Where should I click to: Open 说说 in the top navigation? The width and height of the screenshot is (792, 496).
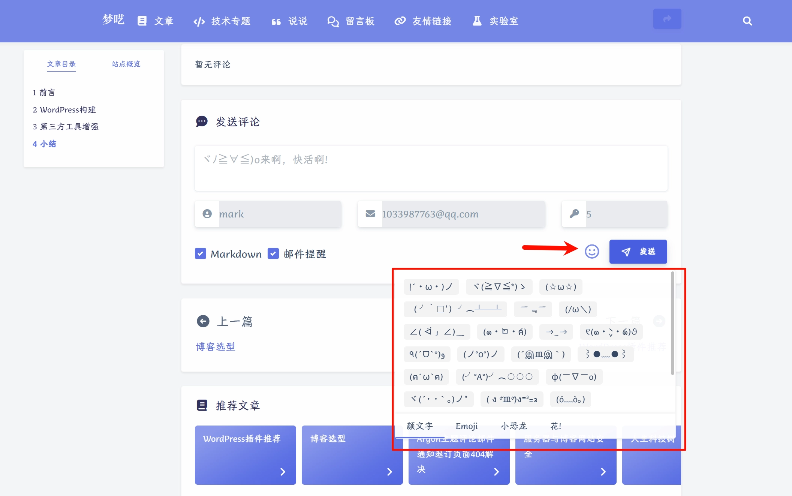pos(289,21)
